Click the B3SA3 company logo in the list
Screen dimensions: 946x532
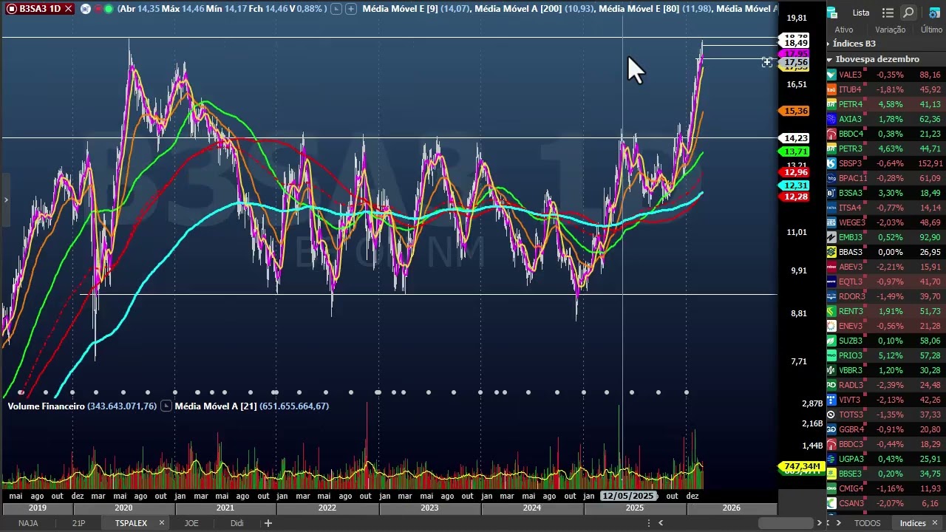click(x=831, y=193)
